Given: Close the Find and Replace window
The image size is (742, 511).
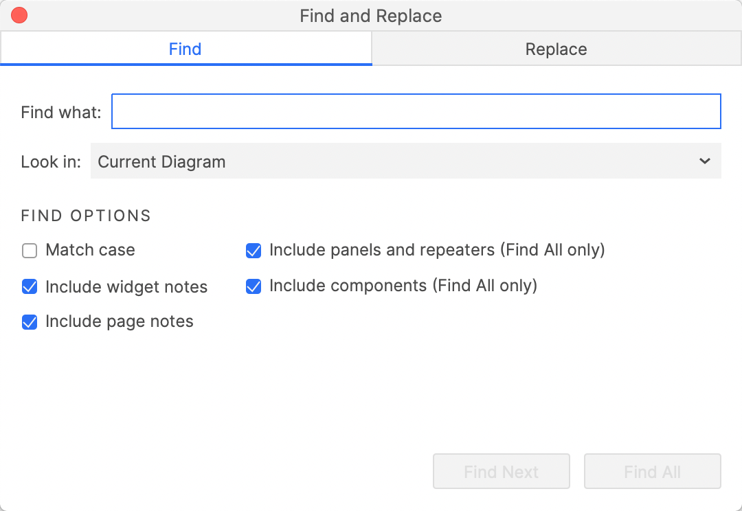Looking at the screenshot, I should (x=19, y=16).
